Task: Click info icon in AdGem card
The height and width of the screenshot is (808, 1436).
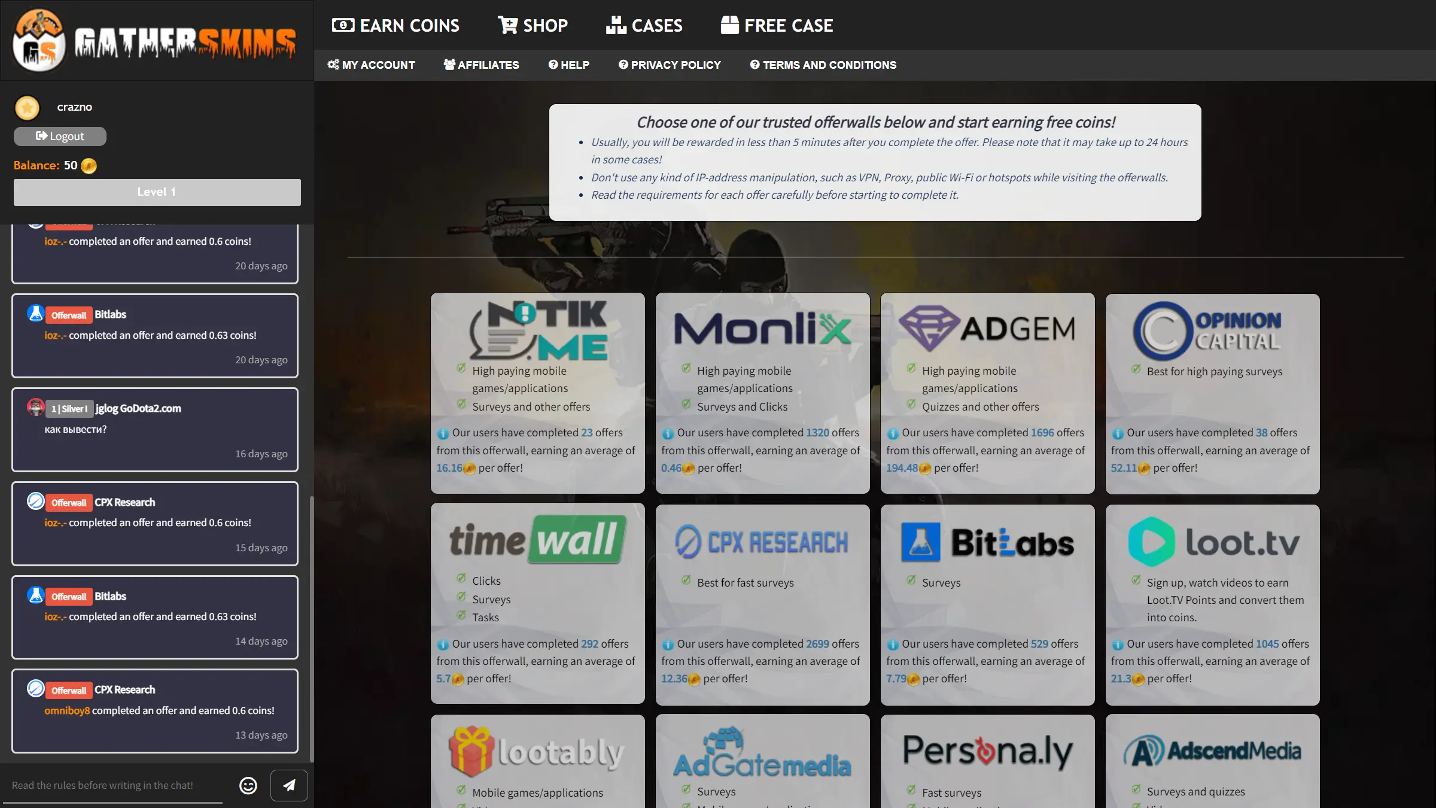Action: pyautogui.click(x=893, y=433)
